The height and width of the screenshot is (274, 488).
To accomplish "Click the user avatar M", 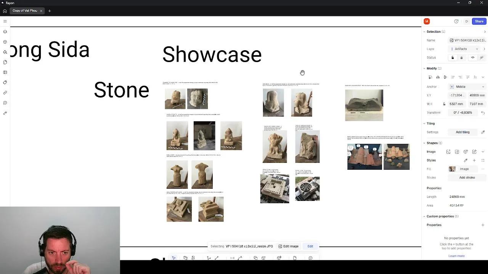I will click(427, 21).
